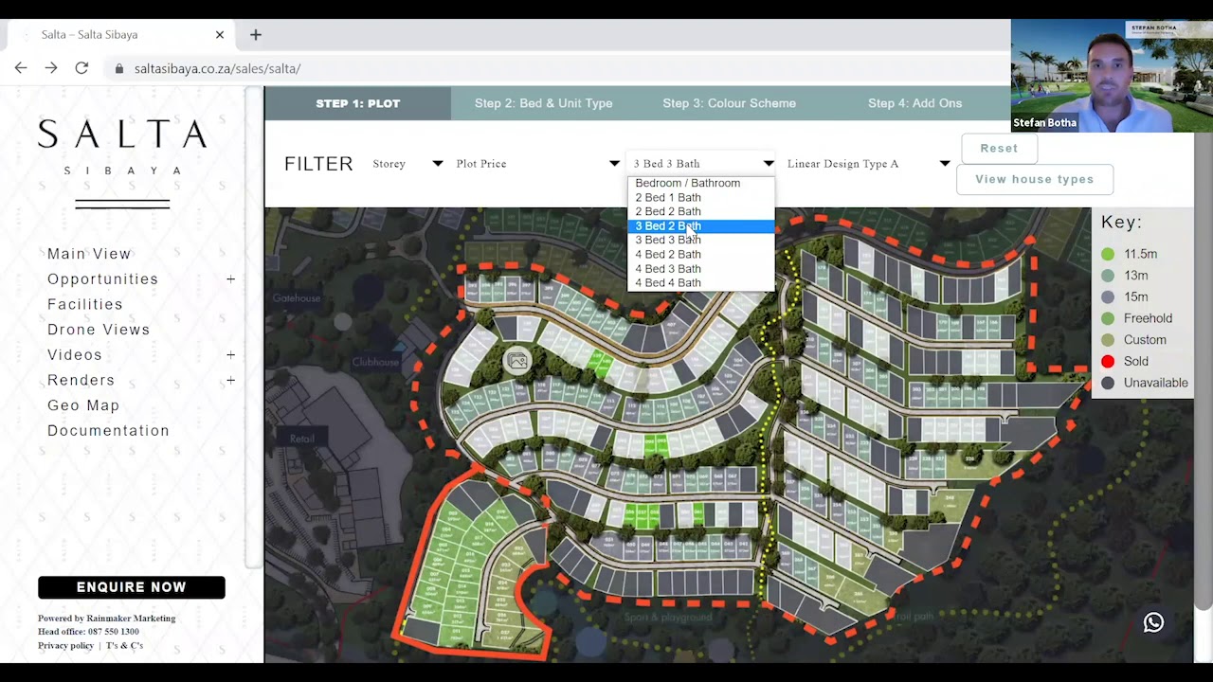Reload the page with the refresh icon
This screenshot has width=1213, height=682.
pyautogui.click(x=81, y=68)
